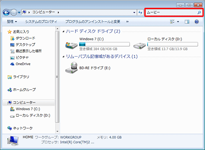Click the ライブラリ label in navigation pane
This screenshot has height=150, width=205.
[21, 77]
